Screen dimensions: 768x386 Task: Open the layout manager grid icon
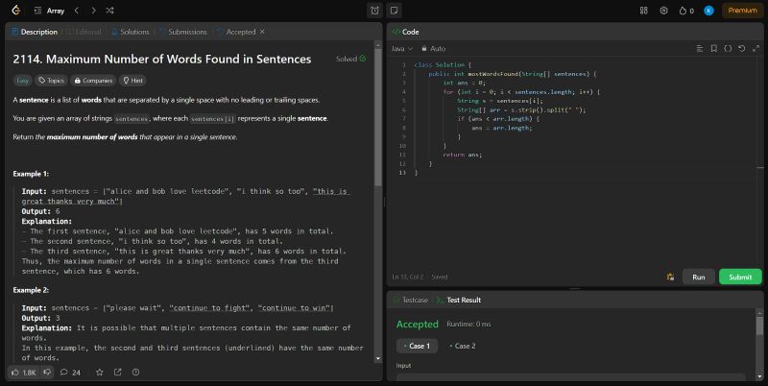tap(642, 11)
